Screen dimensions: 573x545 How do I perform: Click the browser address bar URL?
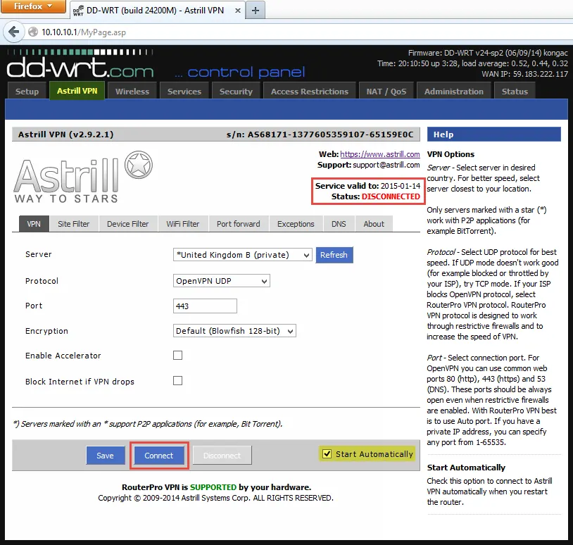tap(84, 32)
